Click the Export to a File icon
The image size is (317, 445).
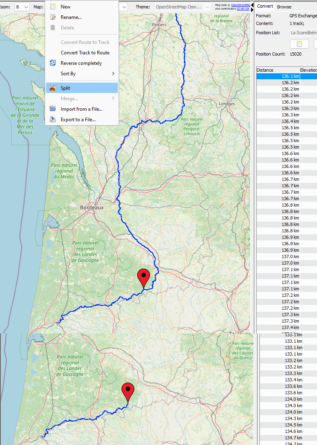[x=52, y=120]
